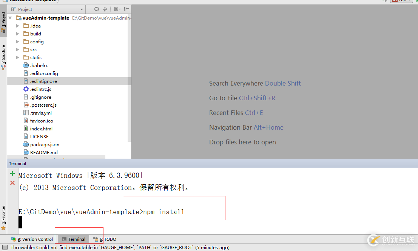Image resolution: width=418 pixels, height=251 pixels.
Task: Click 'Recent Files Ctrl+E' hint
Action: [236, 113]
